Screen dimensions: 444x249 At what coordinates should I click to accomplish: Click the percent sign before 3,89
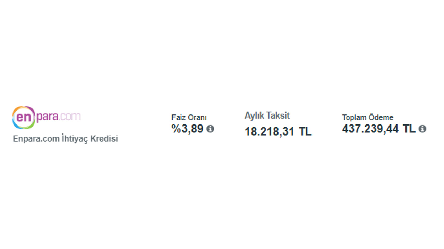coord(176,129)
